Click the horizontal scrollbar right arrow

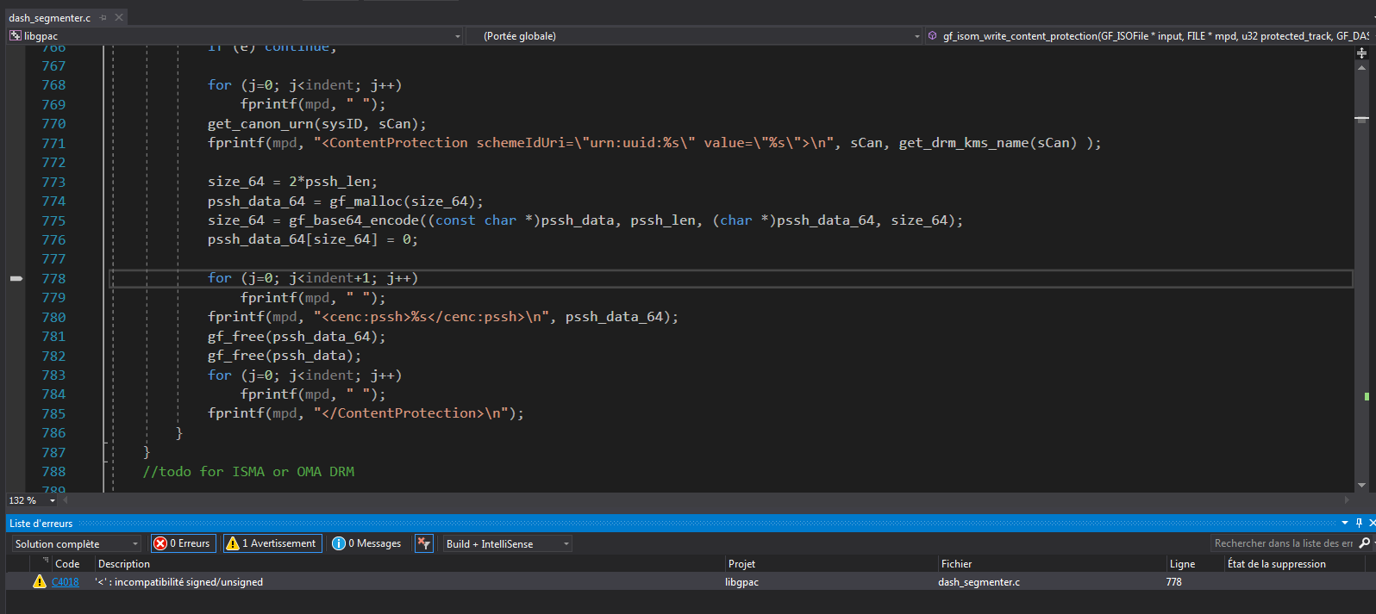pos(1347,500)
